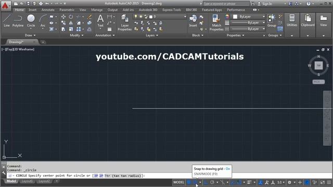Viewport: 333px width, 187px height.
Task: Click the linear Dimension tool
Action: [x=109, y=17]
